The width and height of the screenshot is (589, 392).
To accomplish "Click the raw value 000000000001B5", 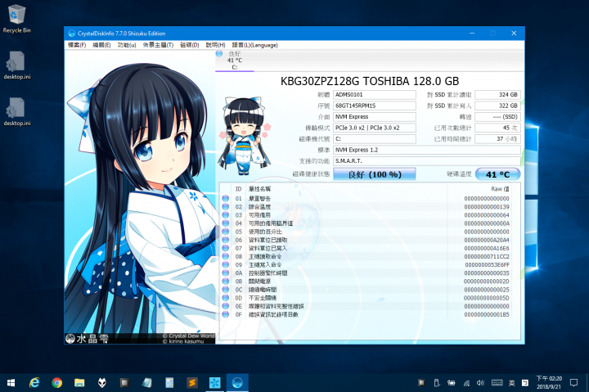I will 487,314.
